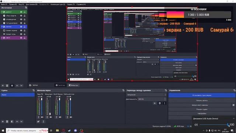Show hidden icons chevron in system tray
Viewport: 236px width, 133px height.
click(x=204, y=130)
